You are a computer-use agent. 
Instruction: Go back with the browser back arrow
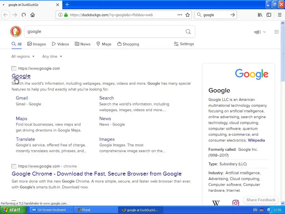(x=6, y=15)
